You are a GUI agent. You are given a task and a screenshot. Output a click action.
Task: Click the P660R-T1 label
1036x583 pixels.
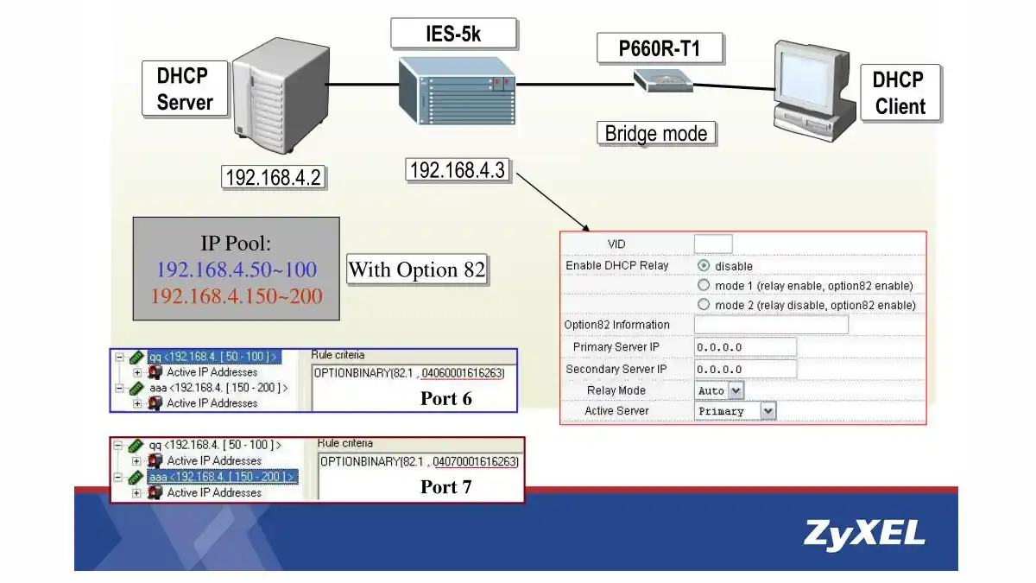tap(660, 48)
